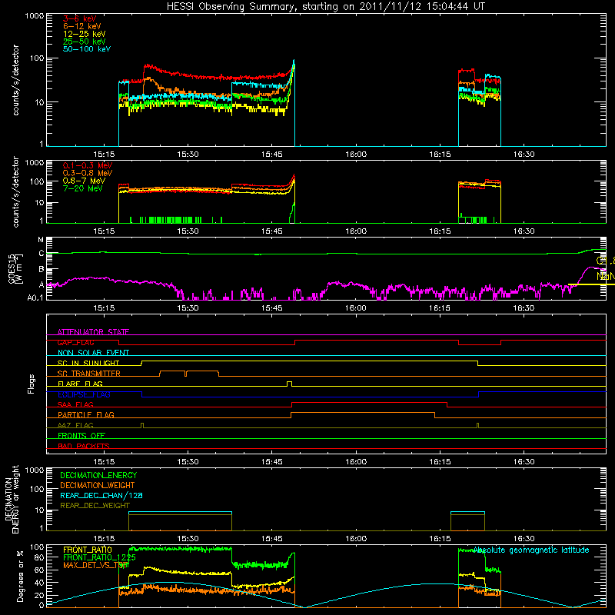Select the SC_TRANSMITTER flag label

89,373
